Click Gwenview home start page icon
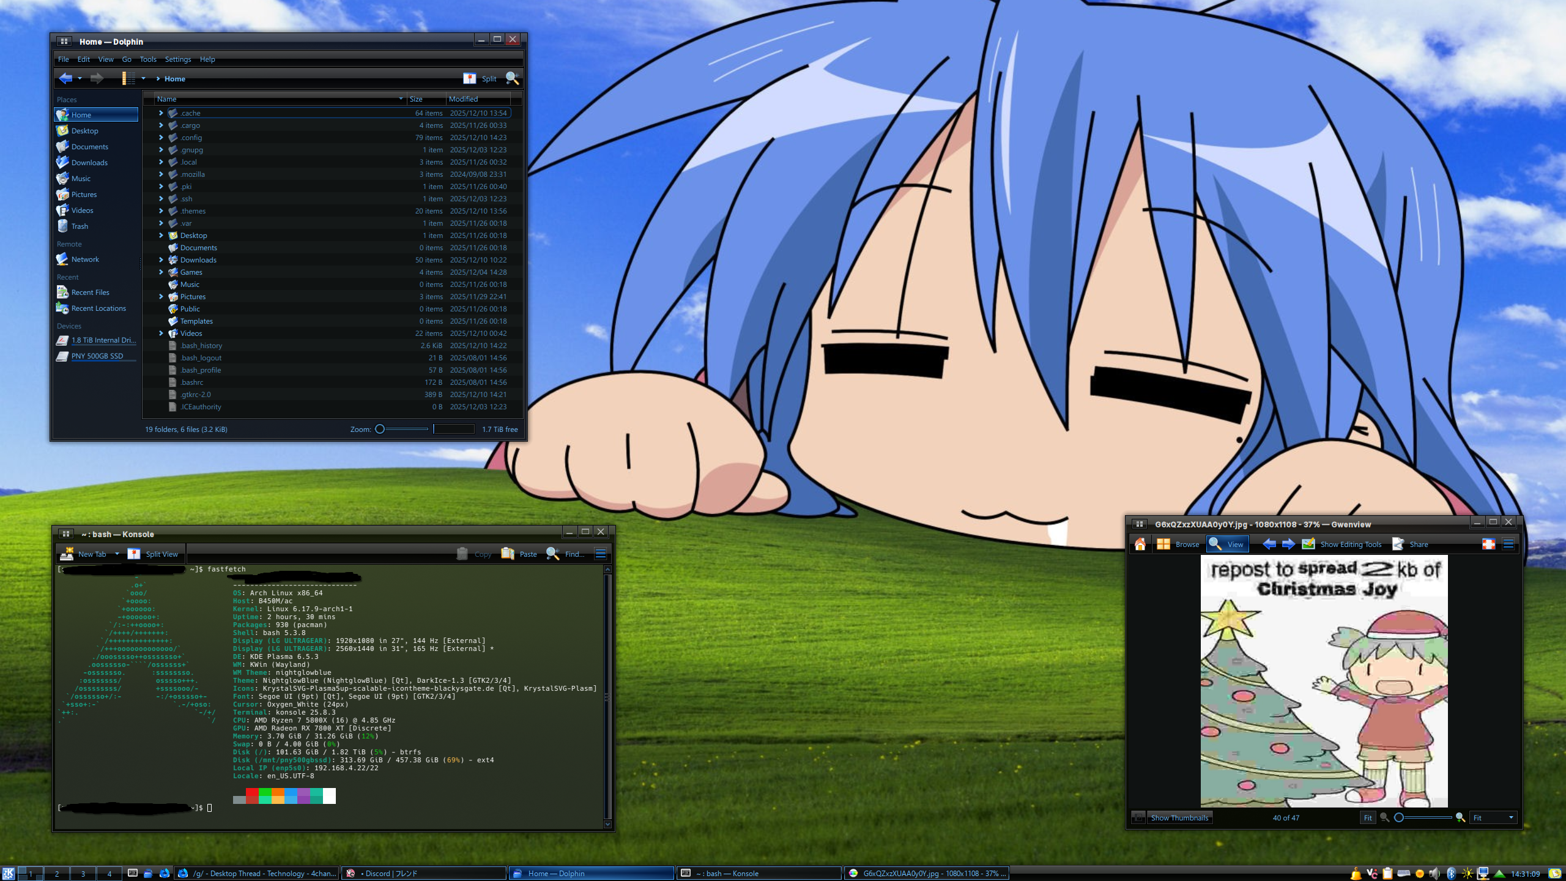The image size is (1566, 881). [x=1140, y=544]
